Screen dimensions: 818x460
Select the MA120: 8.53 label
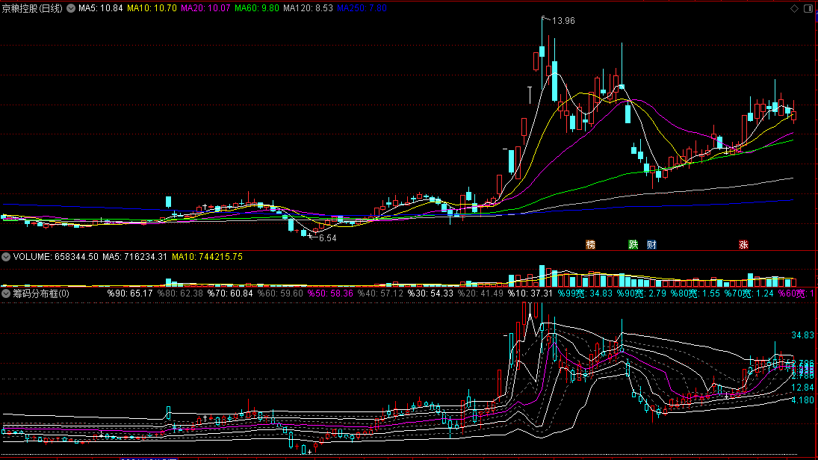pos(308,8)
